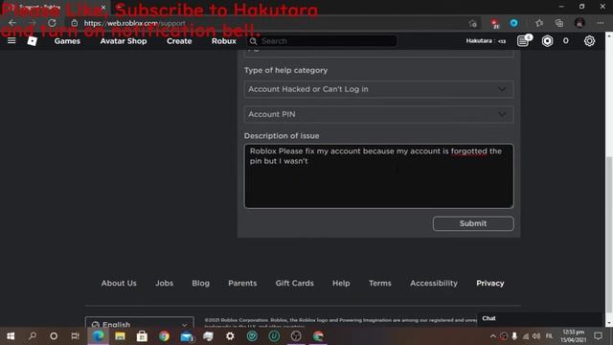613x345 pixels.
Task: Open the Gift Cards footer link
Action: point(294,283)
